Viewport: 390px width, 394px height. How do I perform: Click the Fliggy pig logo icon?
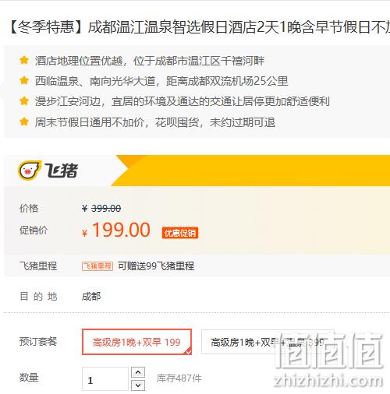click(30, 171)
